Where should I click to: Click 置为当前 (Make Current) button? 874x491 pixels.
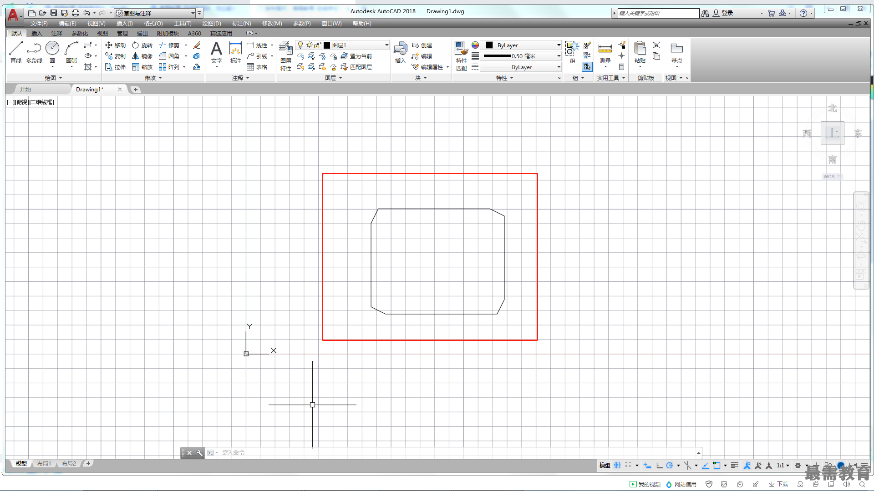coord(356,56)
